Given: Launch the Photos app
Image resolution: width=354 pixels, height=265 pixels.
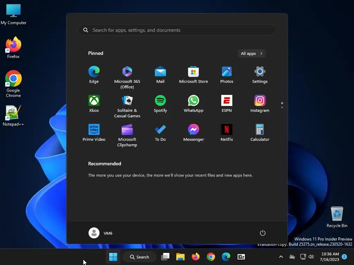Looking at the screenshot, I should 227,75.
